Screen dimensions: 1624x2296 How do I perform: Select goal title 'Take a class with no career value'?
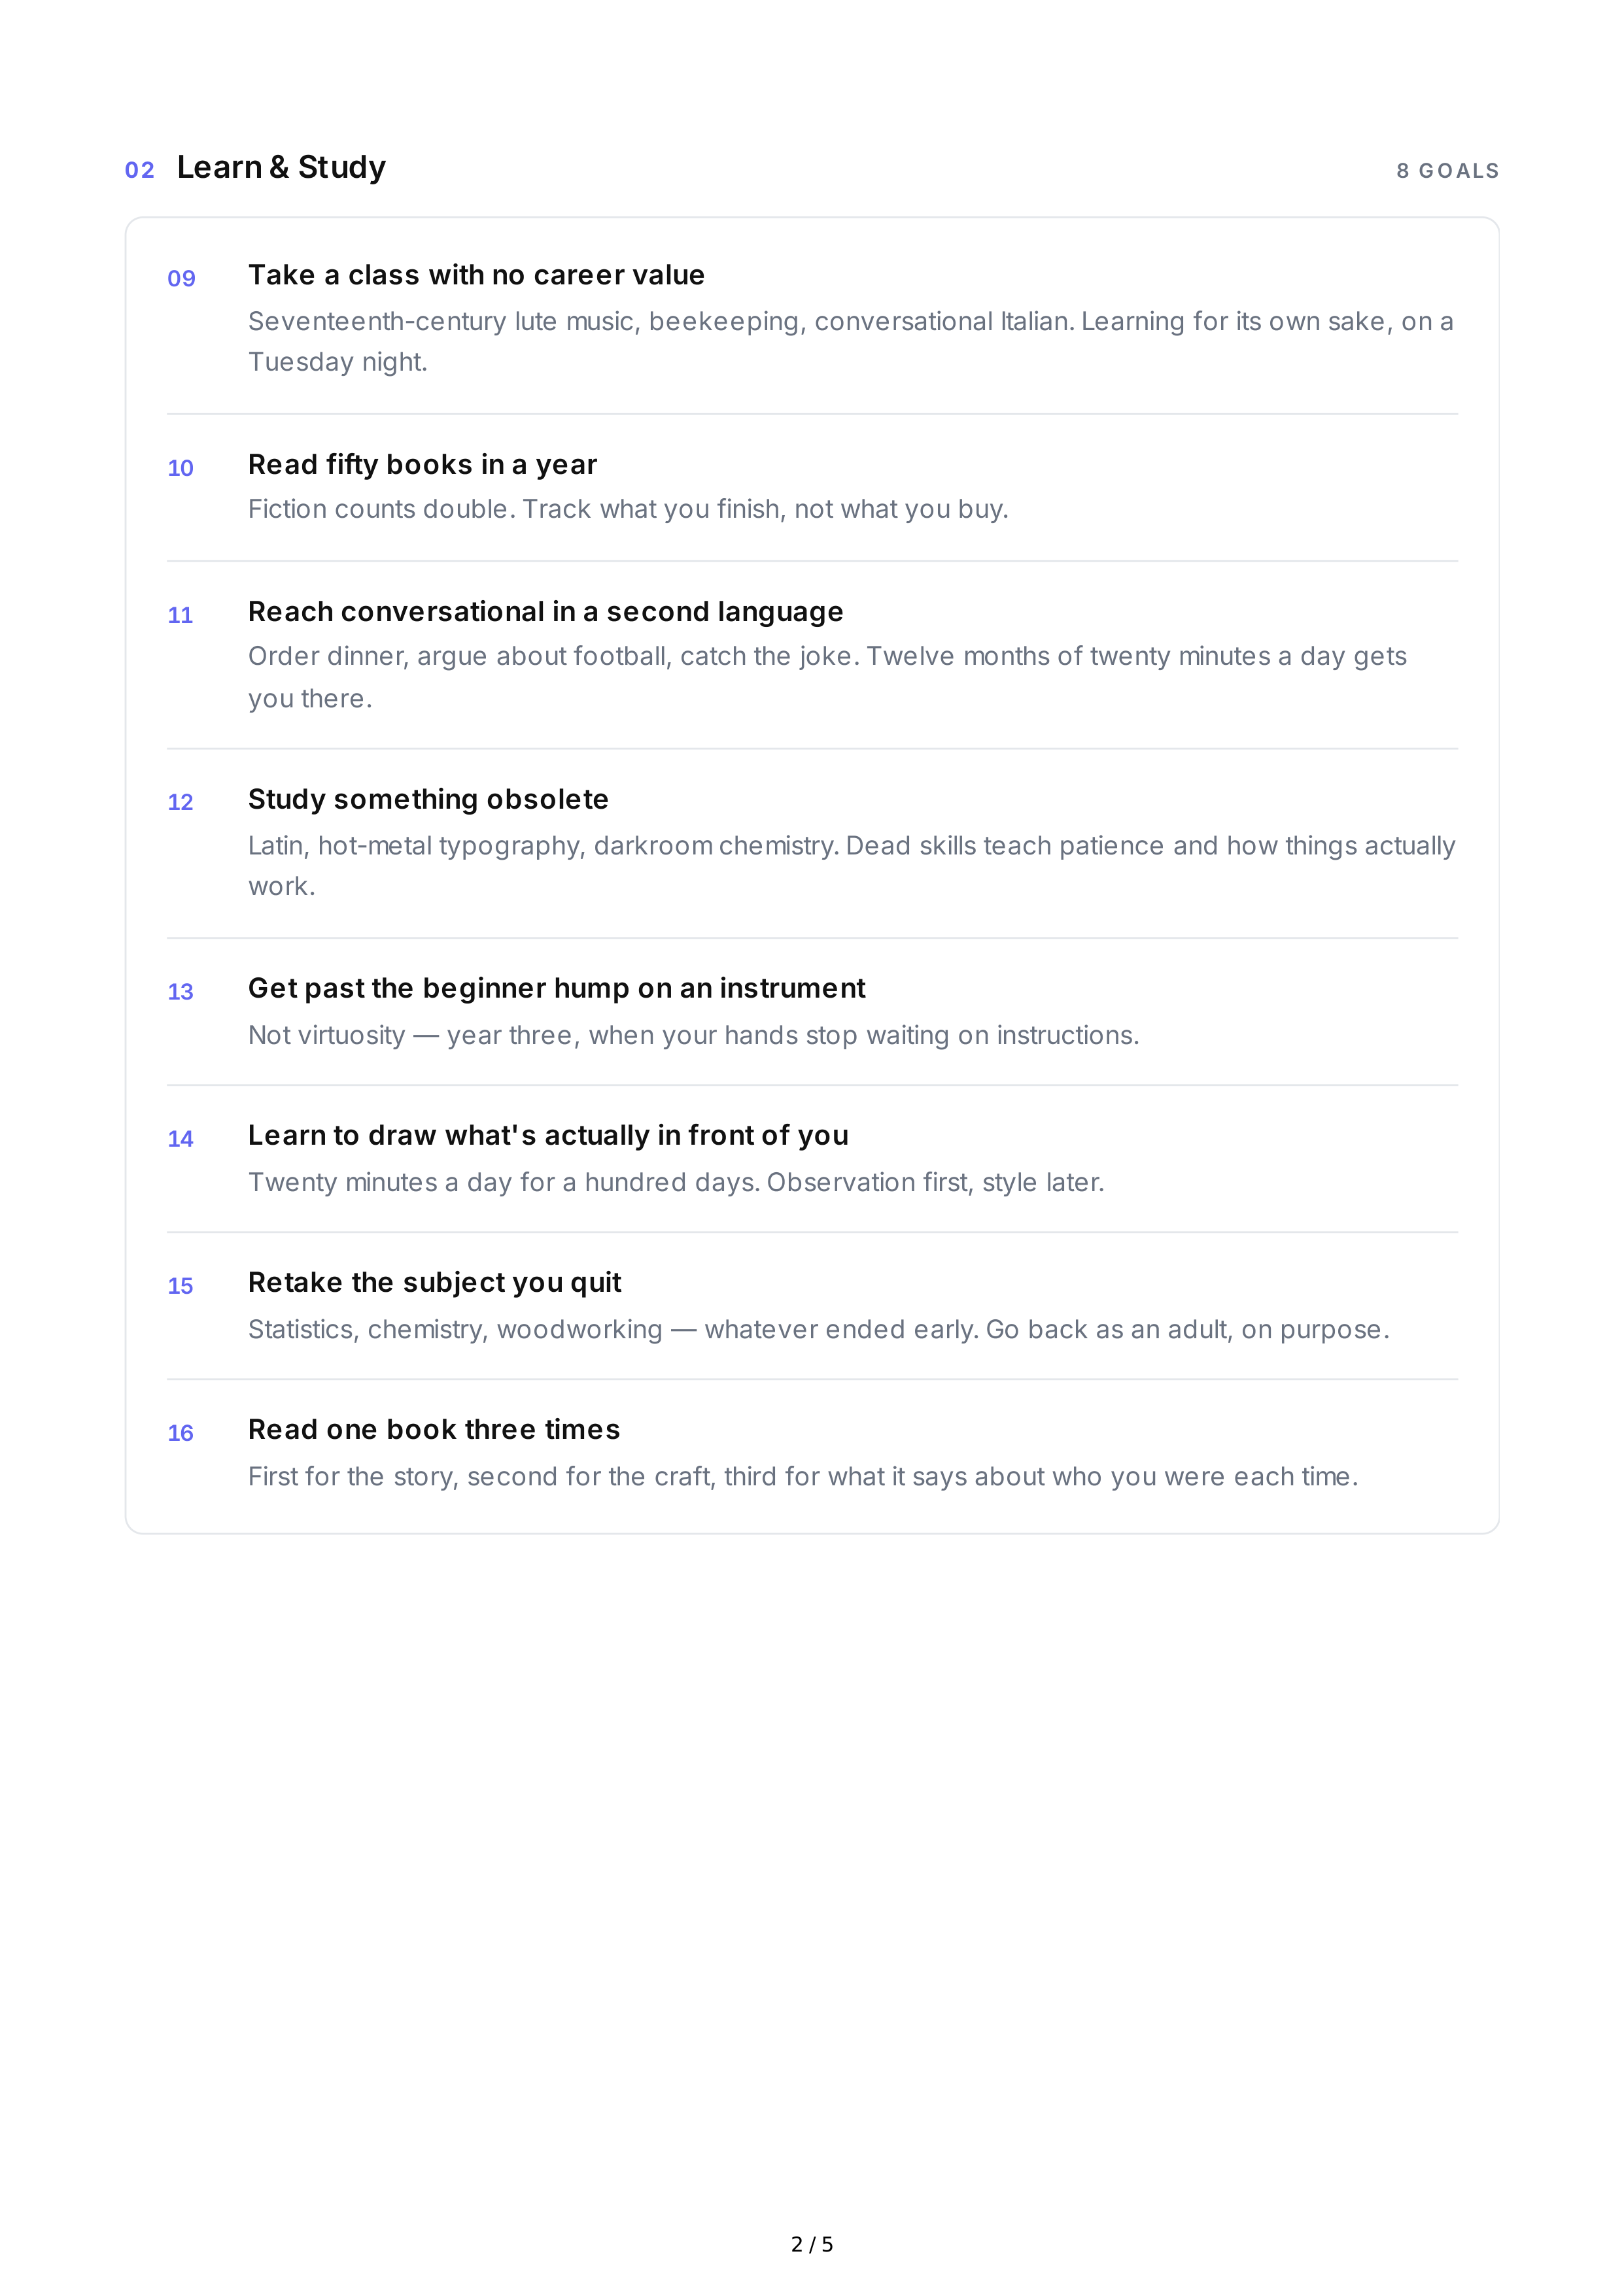point(476,275)
